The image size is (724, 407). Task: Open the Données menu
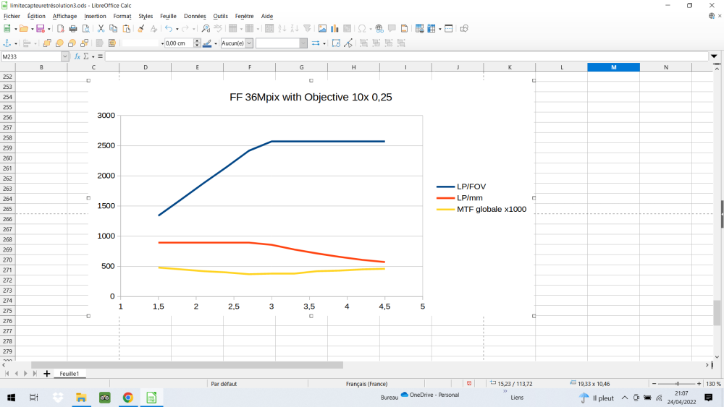(x=194, y=16)
